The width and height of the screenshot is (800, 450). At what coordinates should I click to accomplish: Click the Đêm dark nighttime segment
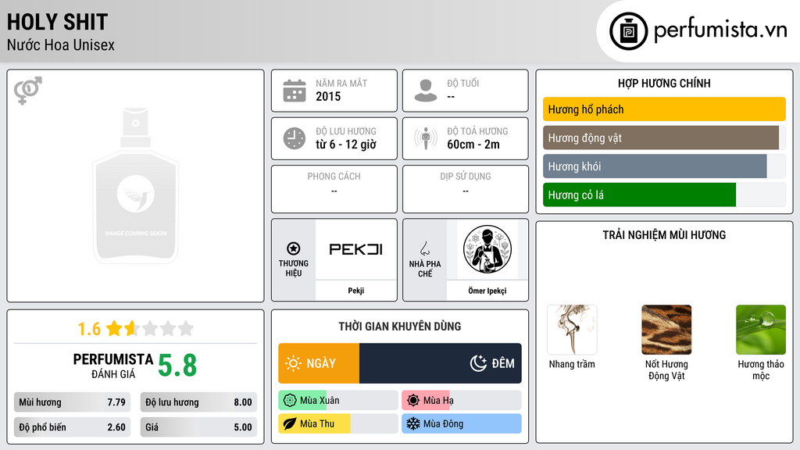pos(441,363)
